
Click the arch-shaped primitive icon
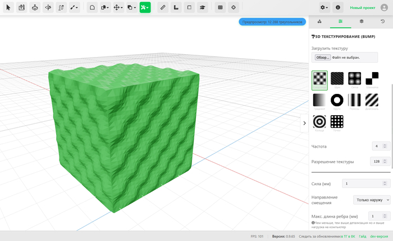92,7
